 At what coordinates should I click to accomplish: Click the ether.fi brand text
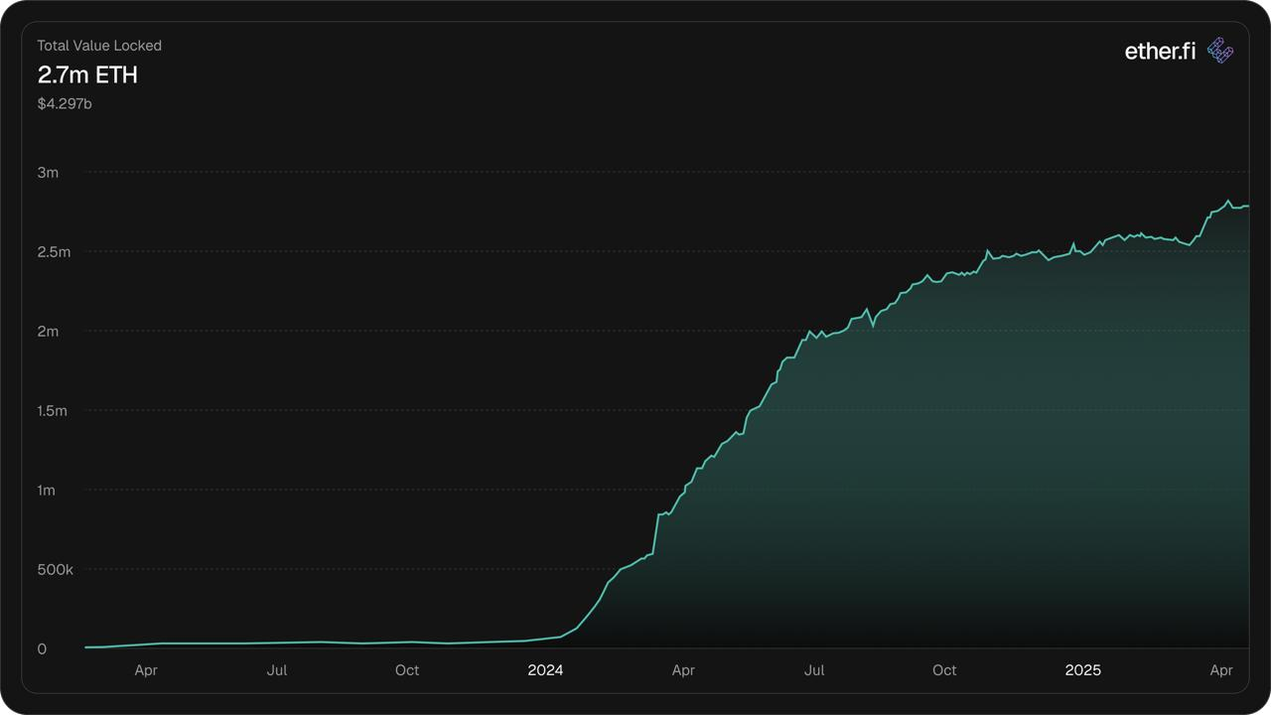click(1160, 52)
